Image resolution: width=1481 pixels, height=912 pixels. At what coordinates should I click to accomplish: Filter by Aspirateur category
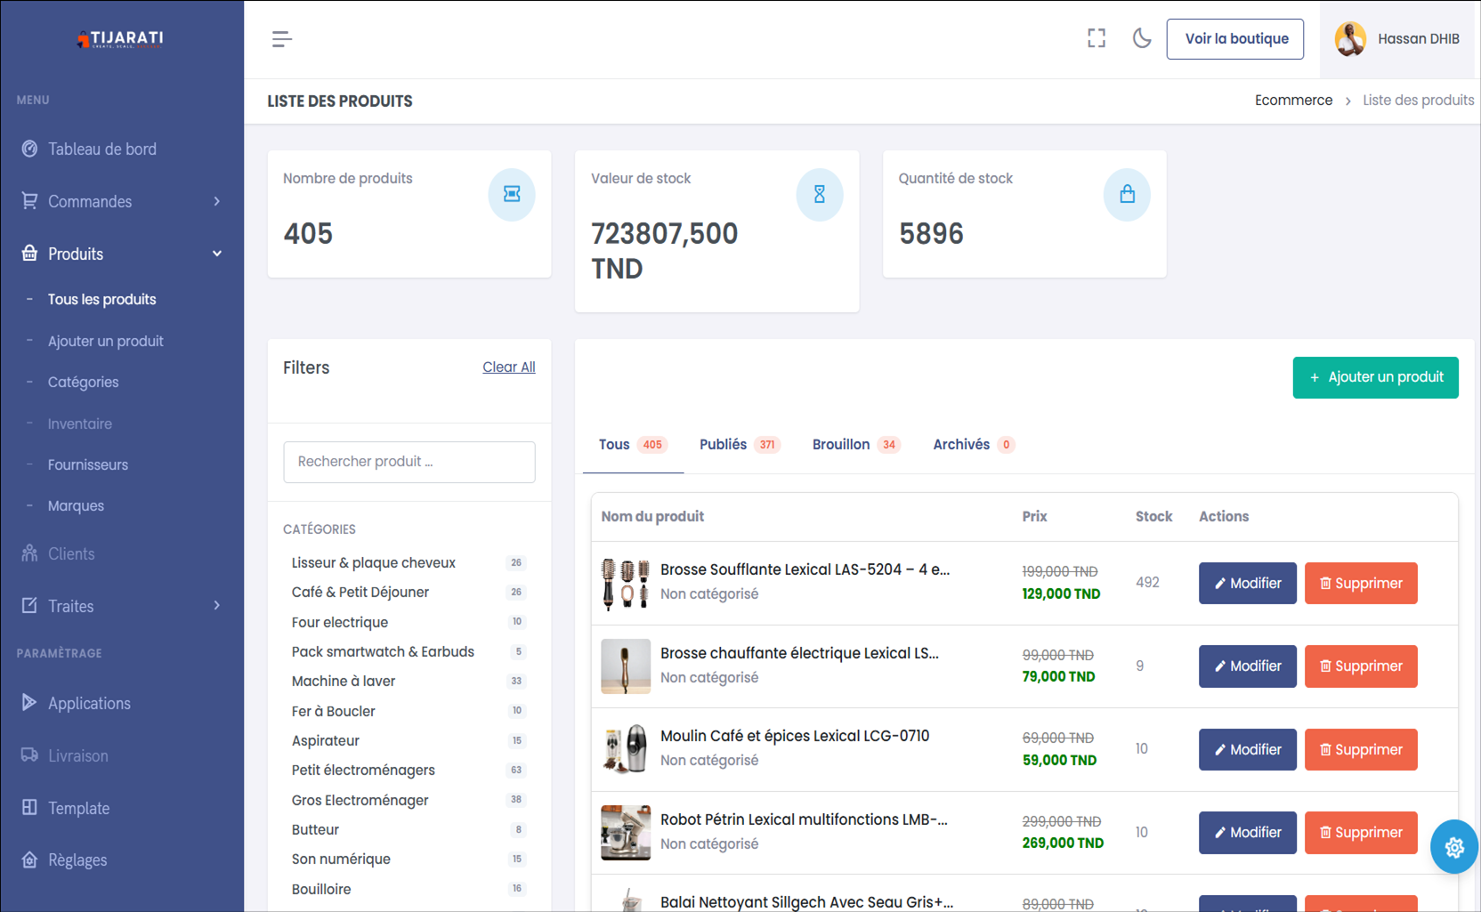coord(409,741)
